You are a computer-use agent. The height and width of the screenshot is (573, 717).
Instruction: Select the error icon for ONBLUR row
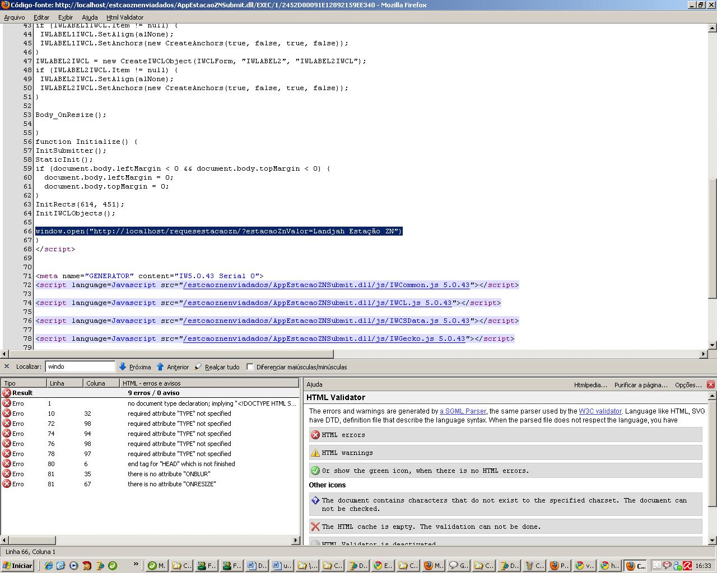pos(7,474)
